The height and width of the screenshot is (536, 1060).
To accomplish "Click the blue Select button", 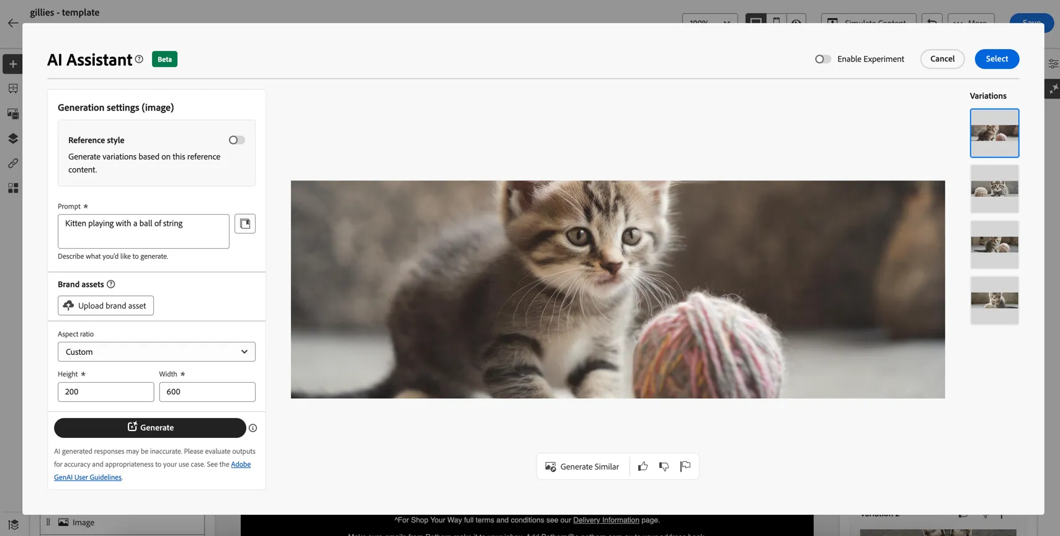I will 997,59.
